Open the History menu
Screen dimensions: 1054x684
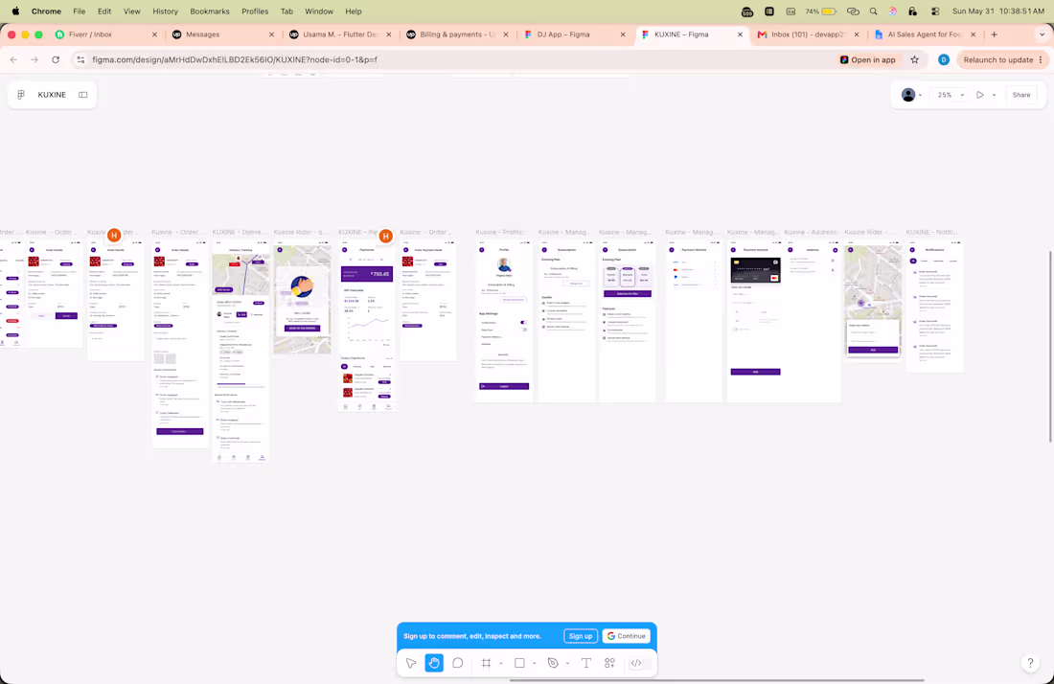pyautogui.click(x=165, y=11)
